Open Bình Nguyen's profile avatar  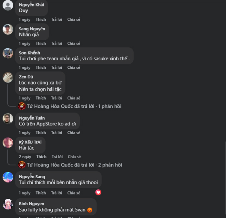click(8, 204)
